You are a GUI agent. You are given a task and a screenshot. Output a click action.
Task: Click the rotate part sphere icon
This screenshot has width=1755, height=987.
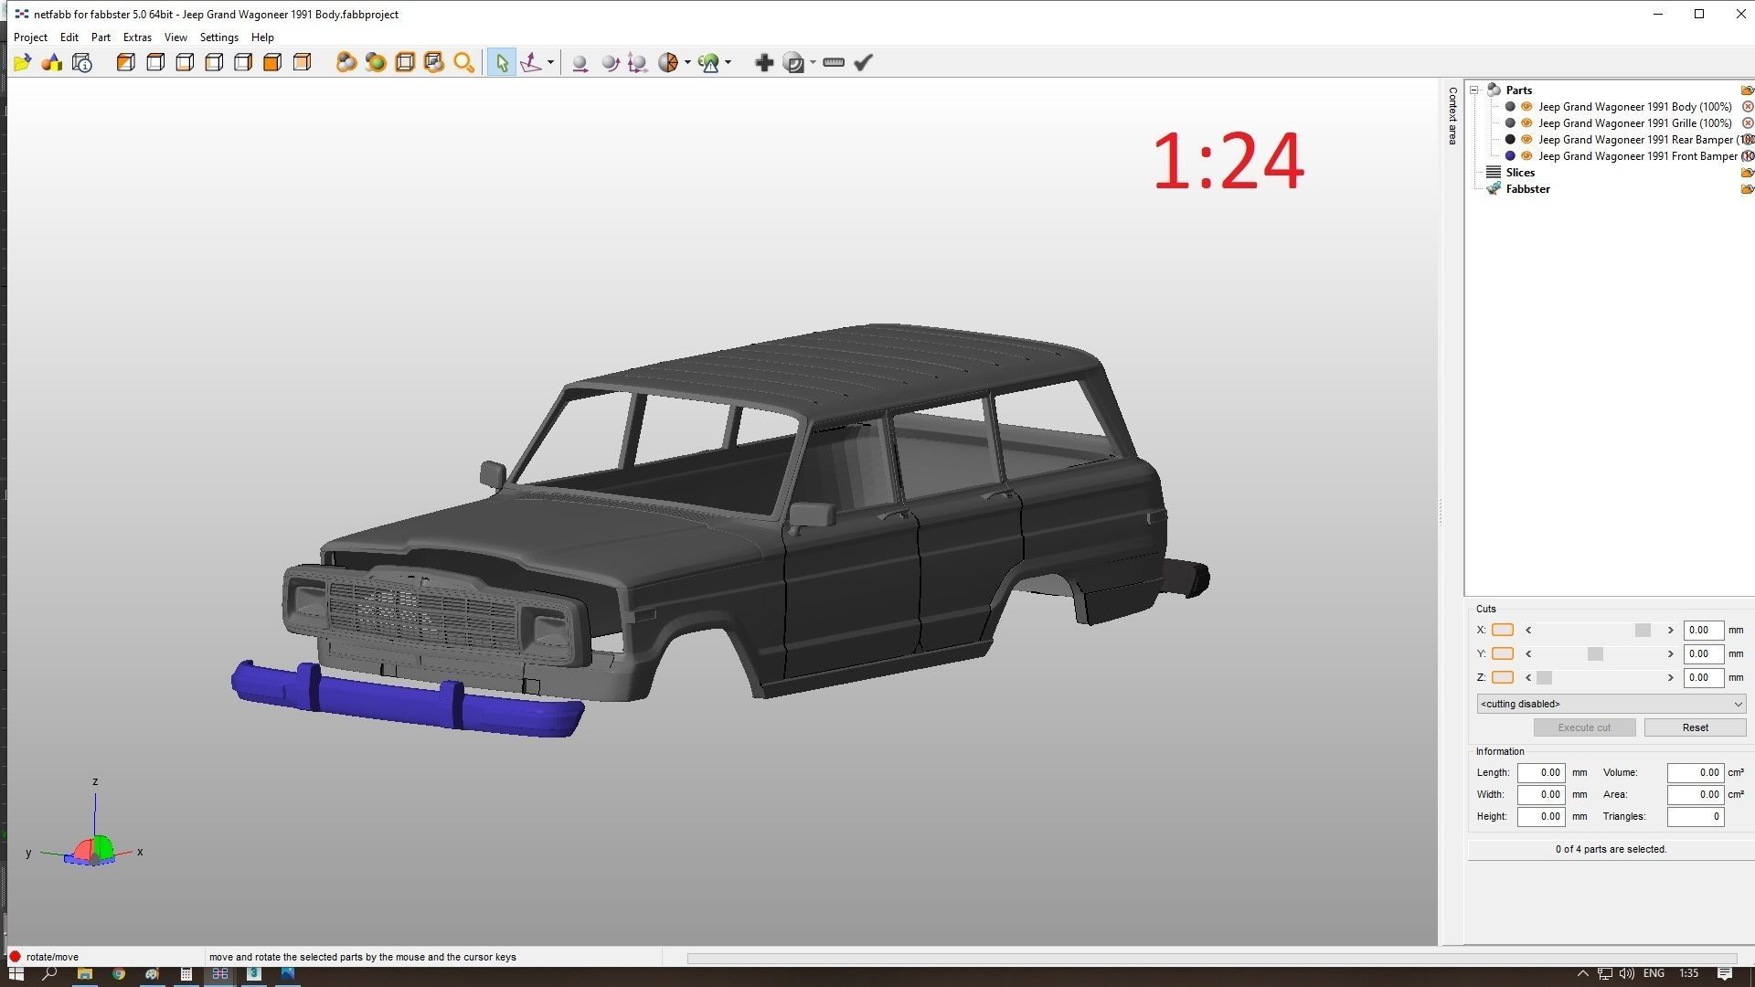pyautogui.click(x=610, y=62)
